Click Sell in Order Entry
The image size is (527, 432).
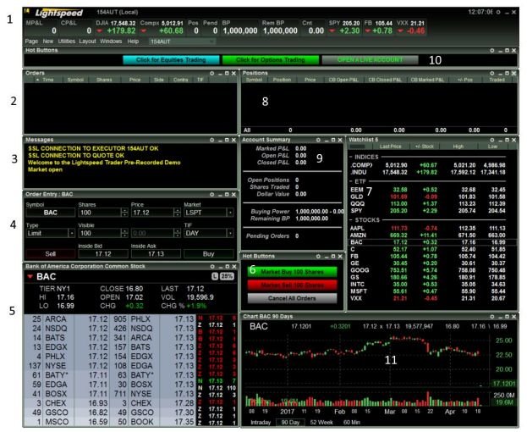[51, 254]
